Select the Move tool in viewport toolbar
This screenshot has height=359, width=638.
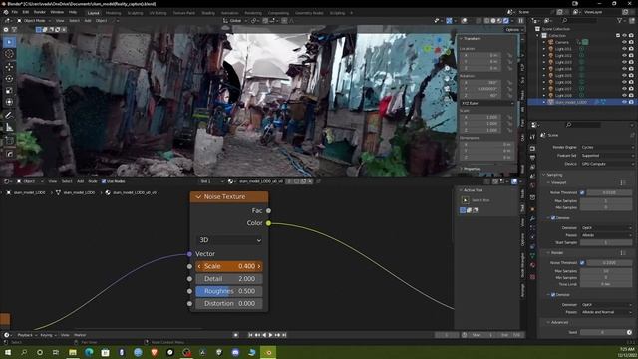[x=9, y=67]
